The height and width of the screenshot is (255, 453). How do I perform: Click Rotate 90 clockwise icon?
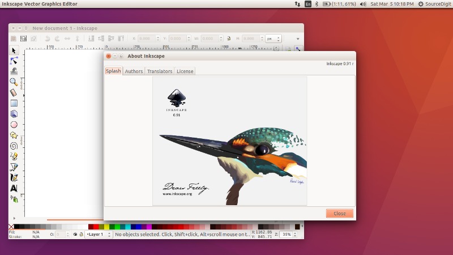[57, 39]
